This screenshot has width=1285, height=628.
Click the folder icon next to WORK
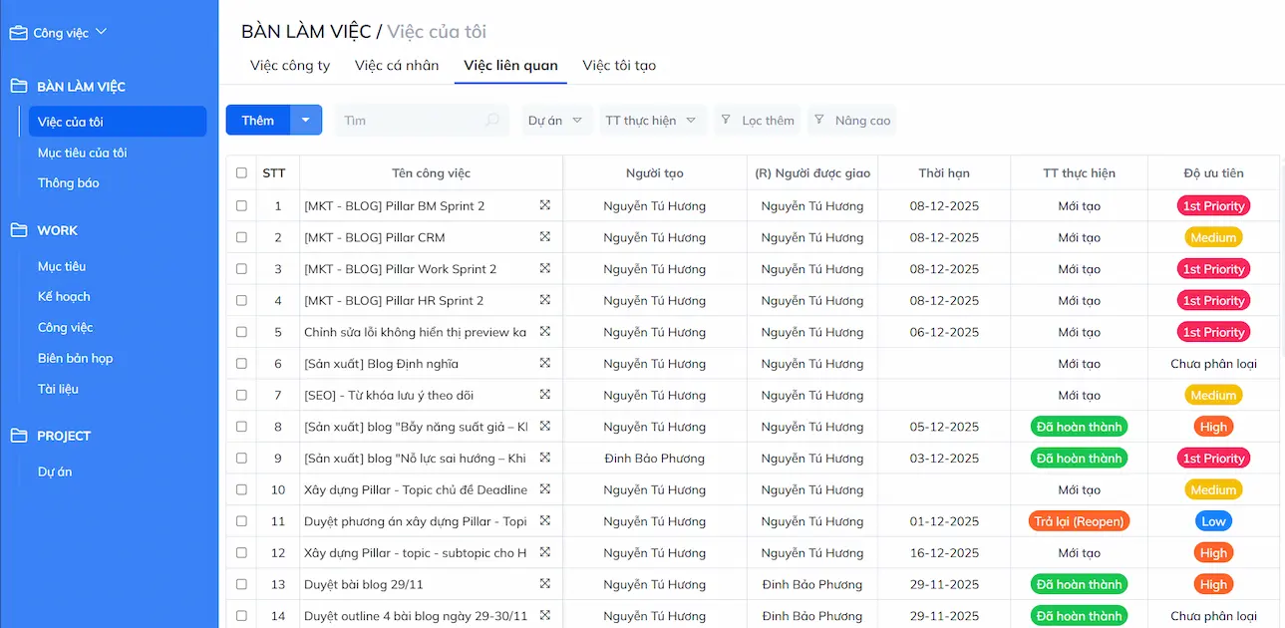[19, 230]
